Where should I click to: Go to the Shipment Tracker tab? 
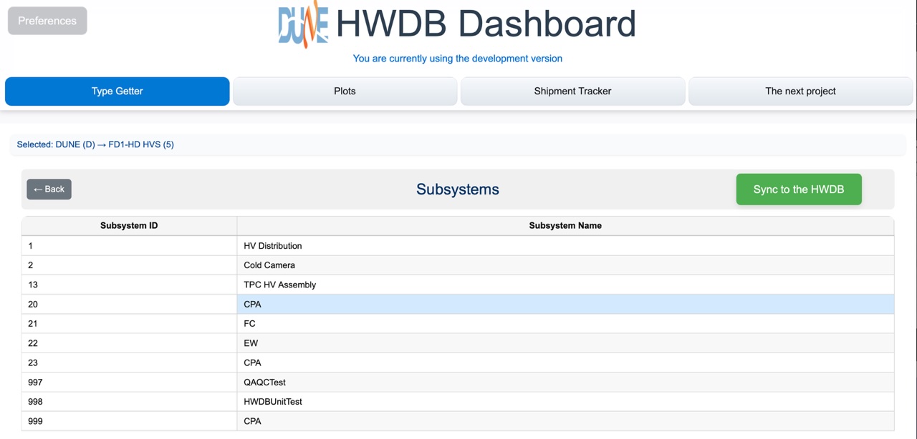pyautogui.click(x=572, y=92)
